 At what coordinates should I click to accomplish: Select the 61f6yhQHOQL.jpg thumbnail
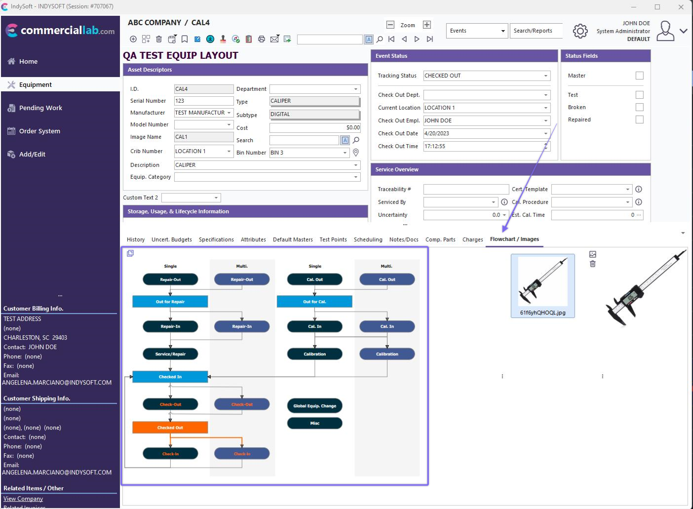coord(542,286)
